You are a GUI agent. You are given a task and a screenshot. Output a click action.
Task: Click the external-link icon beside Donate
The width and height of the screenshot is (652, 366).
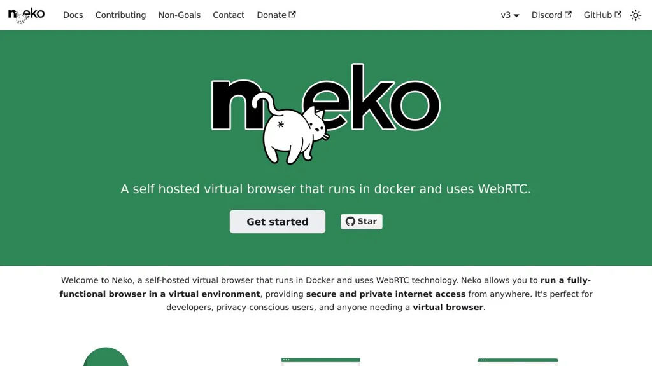pyautogui.click(x=292, y=14)
